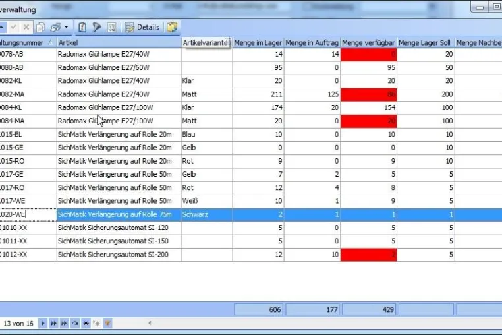
Task: Click the black asterisk new record icon
Action: pyautogui.click(x=86, y=323)
